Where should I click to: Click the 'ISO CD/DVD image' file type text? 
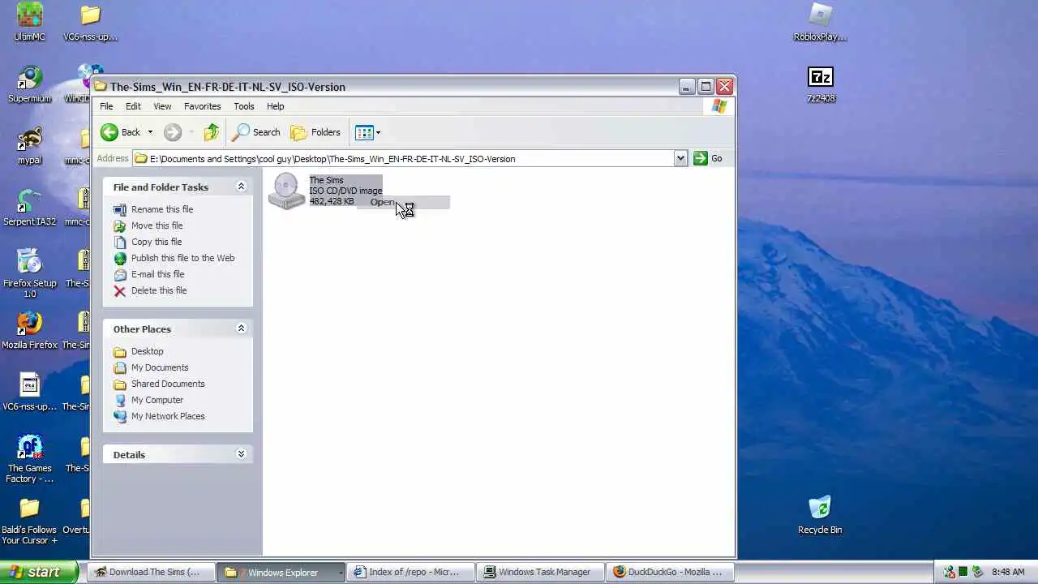pos(345,191)
